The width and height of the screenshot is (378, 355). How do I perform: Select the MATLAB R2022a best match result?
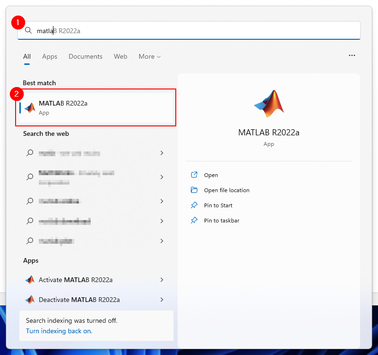point(96,108)
